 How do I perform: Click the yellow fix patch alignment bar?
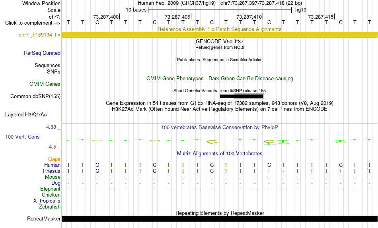(x=220, y=35)
